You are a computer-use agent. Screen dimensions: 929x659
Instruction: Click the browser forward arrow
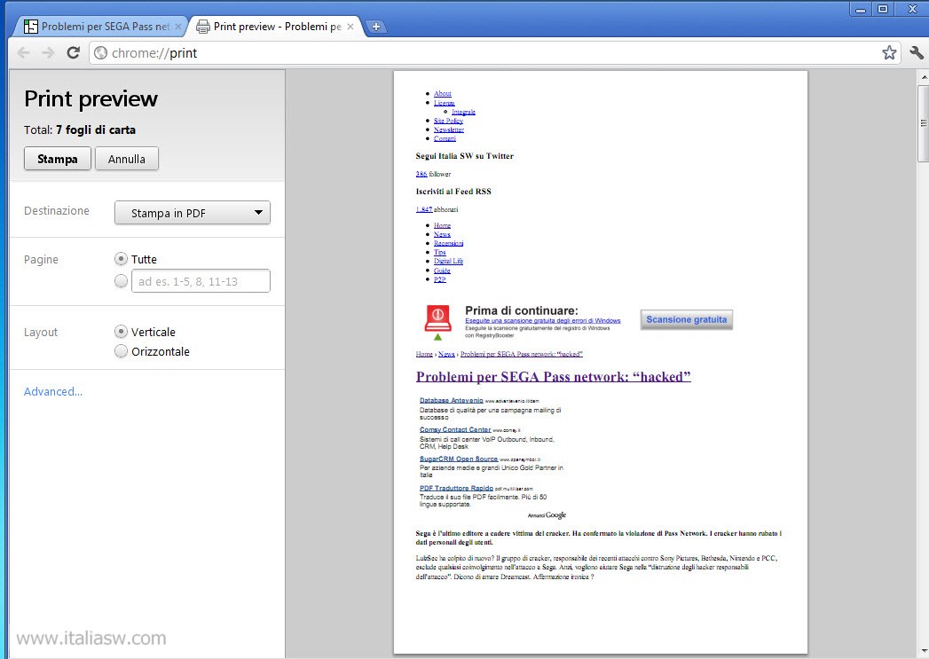pyautogui.click(x=49, y=52)
